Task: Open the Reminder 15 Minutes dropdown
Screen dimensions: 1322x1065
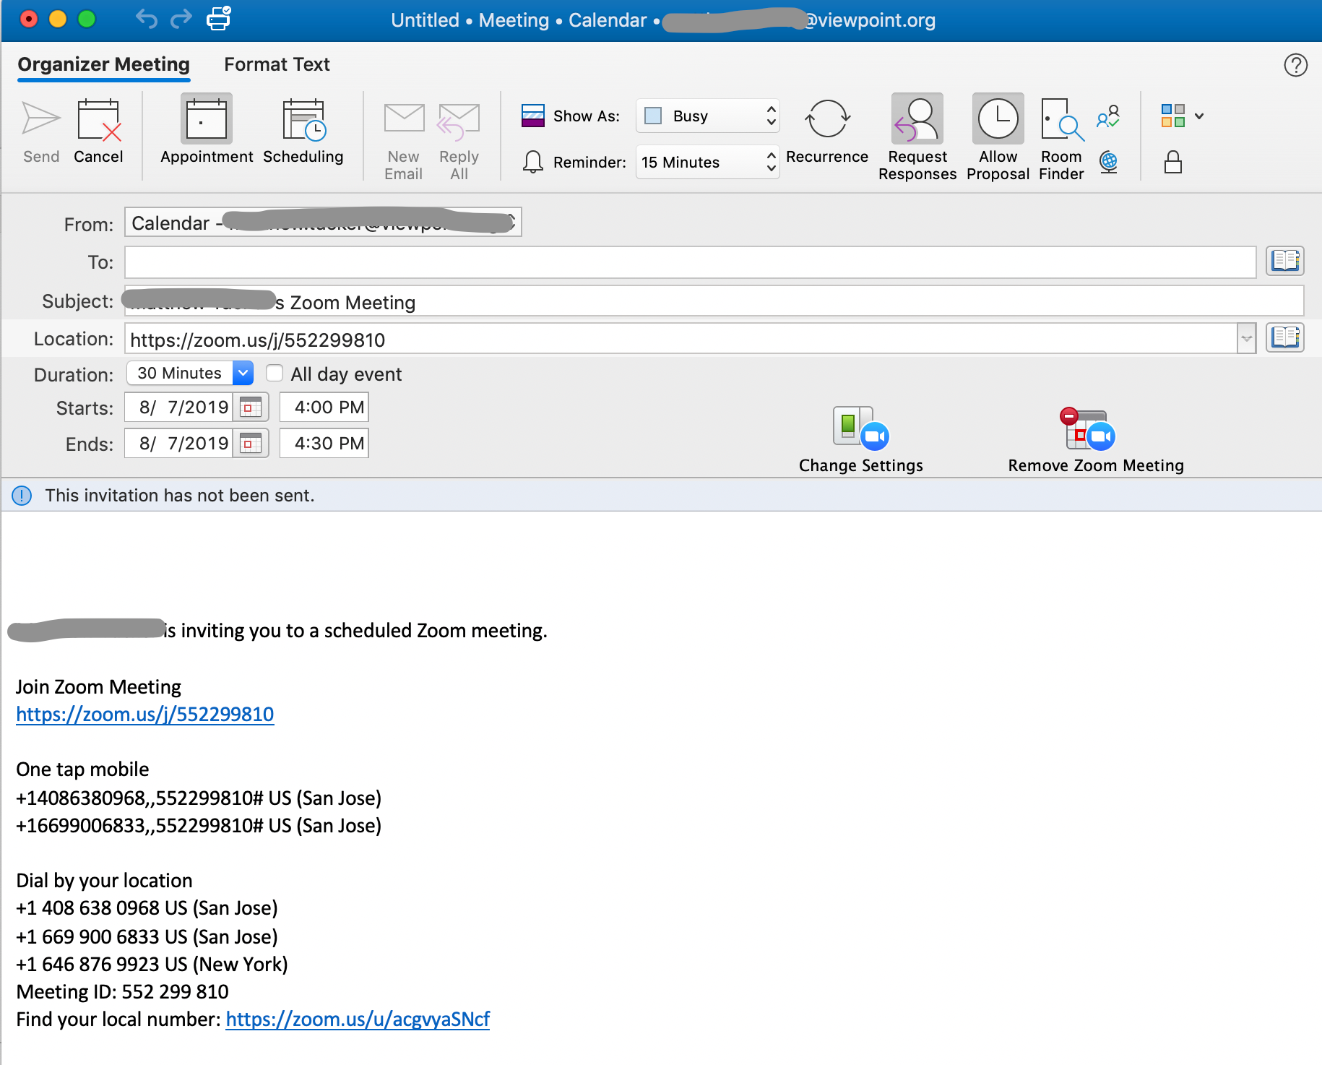Action: click(x=707, y=162)
